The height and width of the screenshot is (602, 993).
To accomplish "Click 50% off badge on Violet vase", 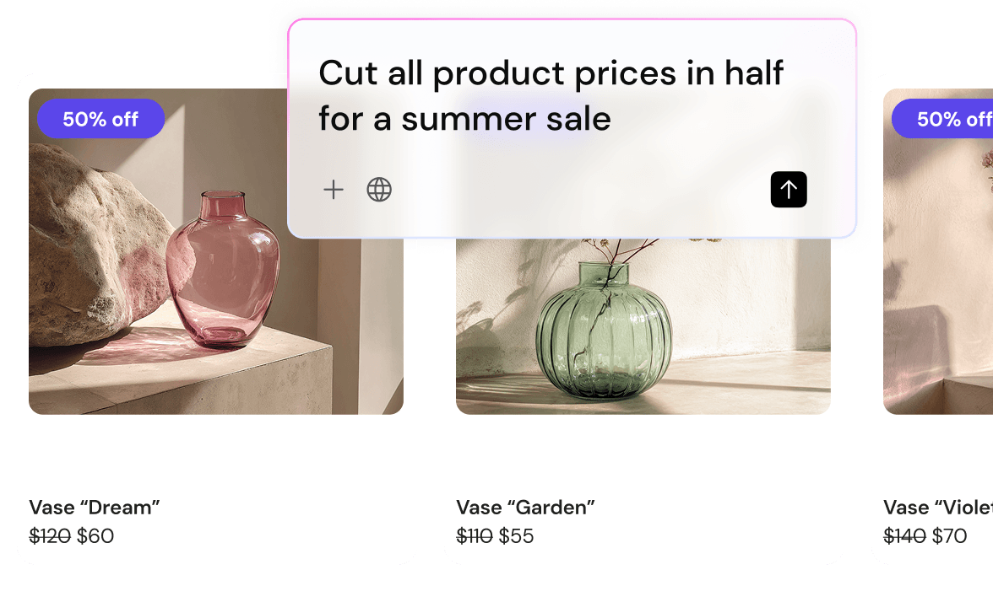I will pos(942,119).
